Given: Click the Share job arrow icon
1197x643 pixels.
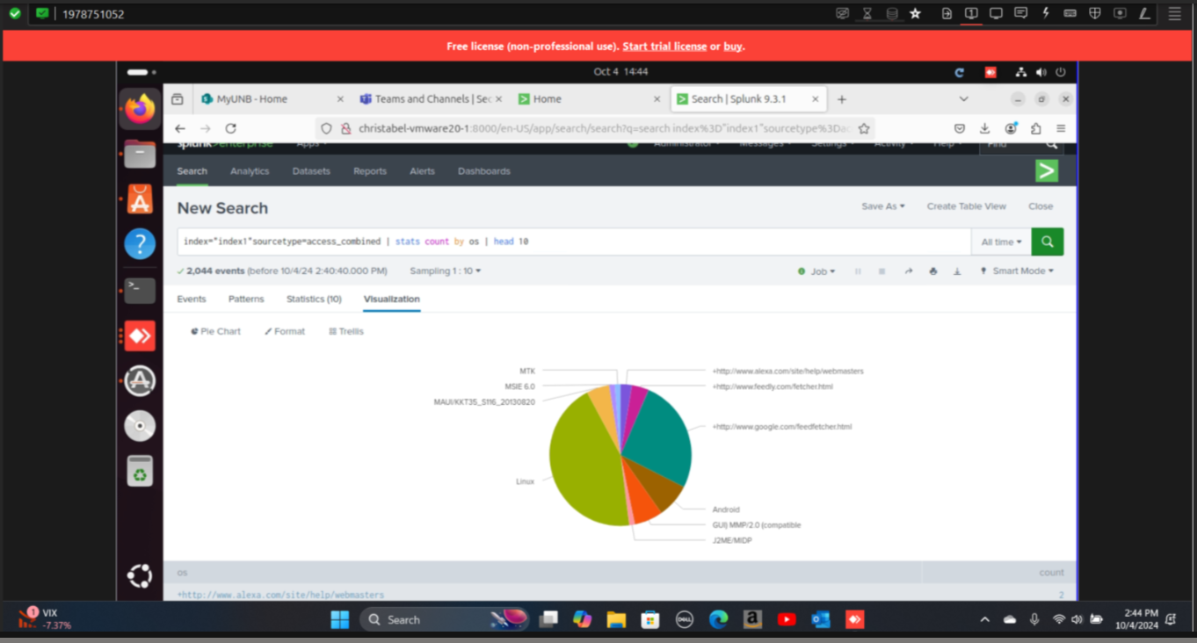Looking at the screenshot, I should click(908, 271).
